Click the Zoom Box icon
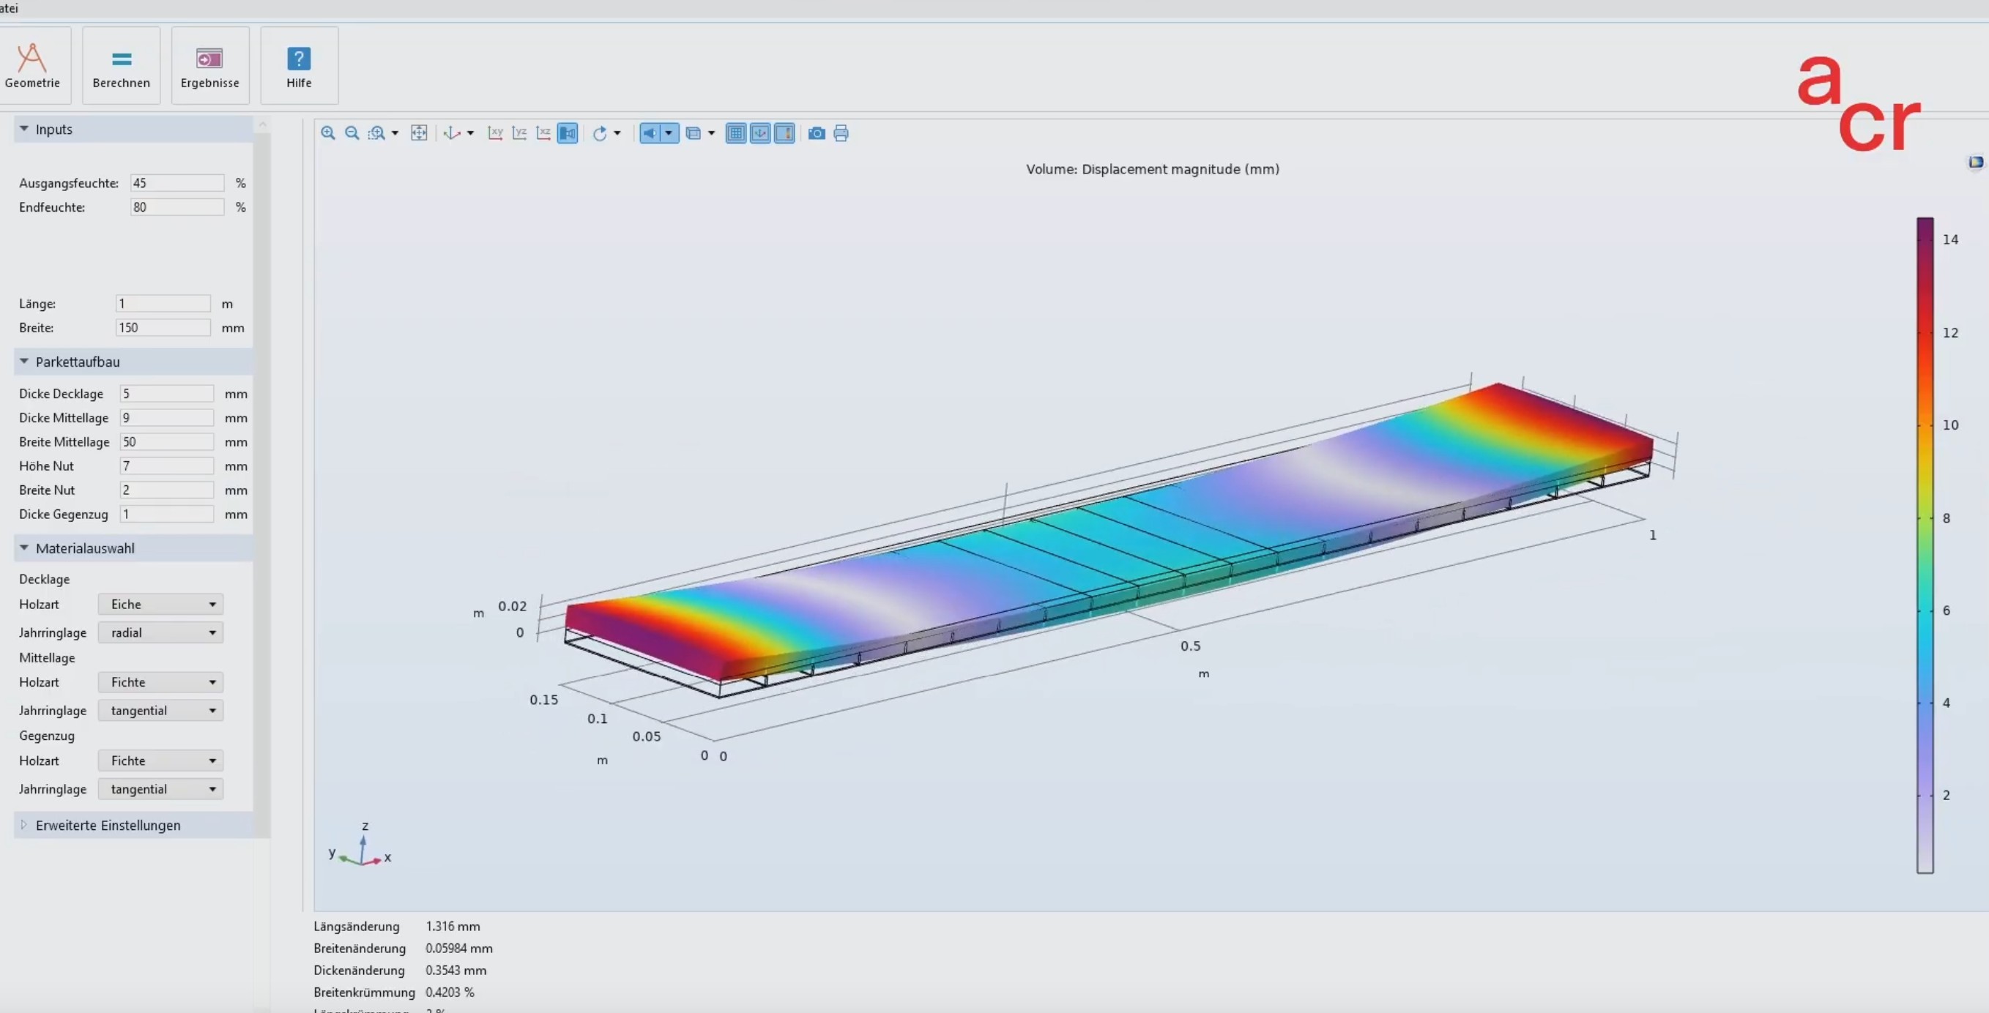 [376, 133]
